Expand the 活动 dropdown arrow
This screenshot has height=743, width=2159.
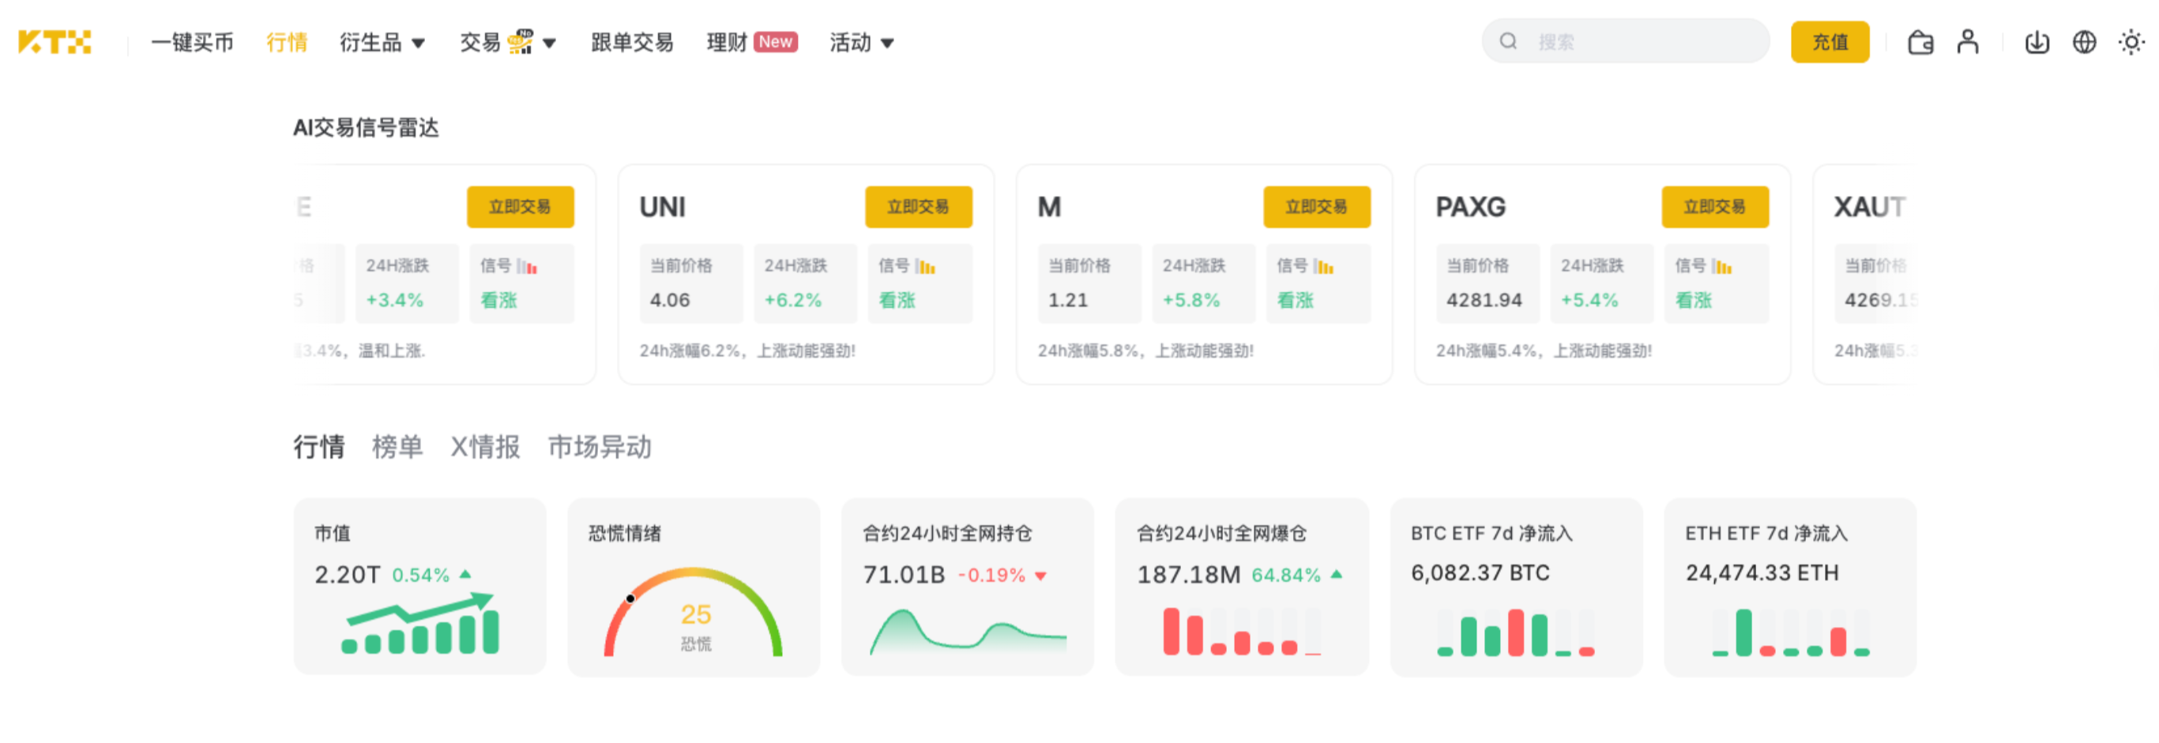tap(886, 43)
